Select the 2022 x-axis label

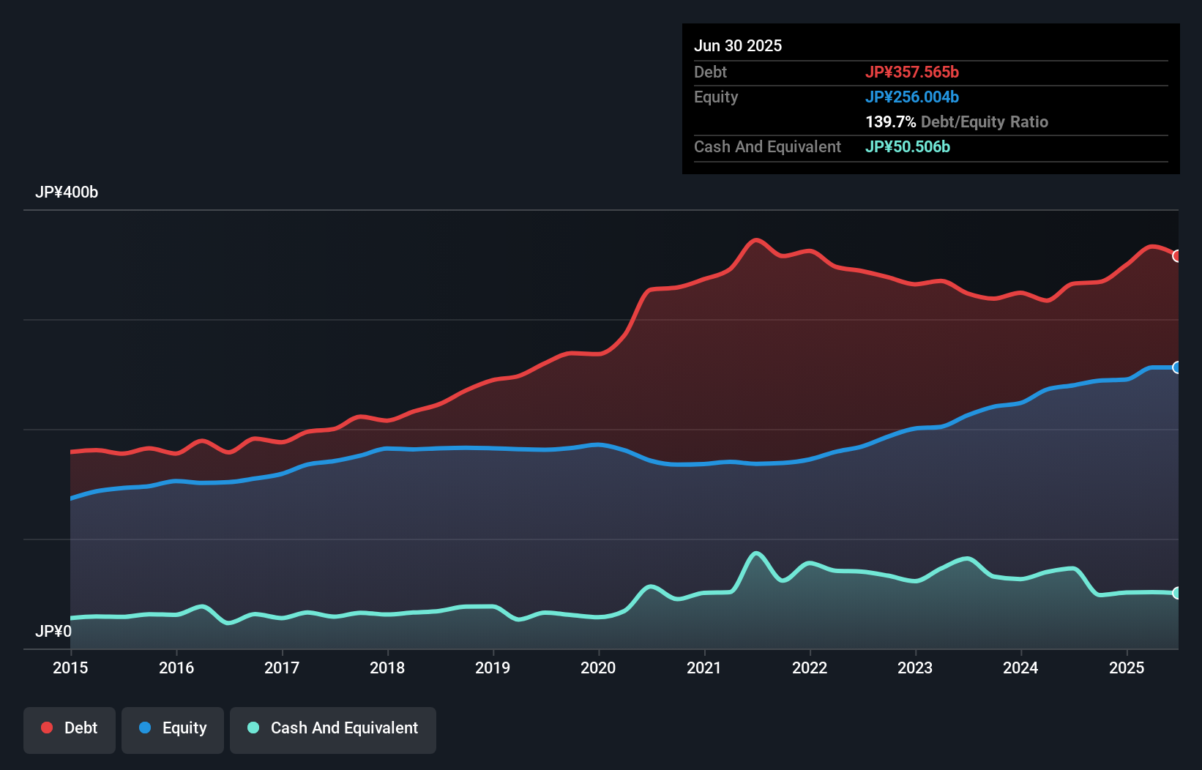pos(810,668)
